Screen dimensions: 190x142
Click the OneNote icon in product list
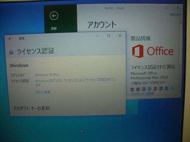pos(144,89)
